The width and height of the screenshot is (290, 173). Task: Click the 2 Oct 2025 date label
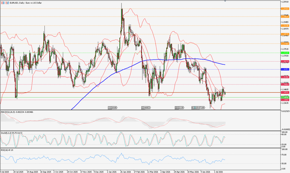(58, 172)
